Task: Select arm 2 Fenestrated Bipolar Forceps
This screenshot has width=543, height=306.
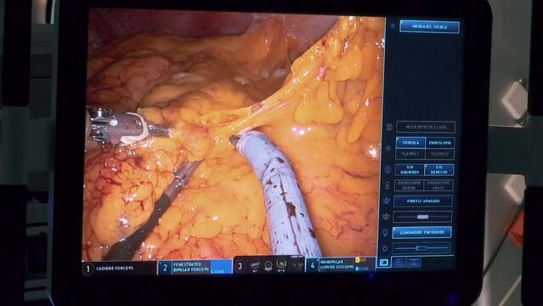Action: pos(195,267)
